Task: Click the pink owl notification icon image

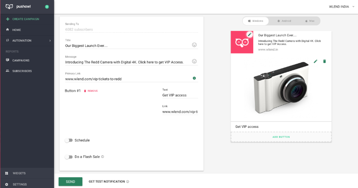Action: click(x=242, y=42)
